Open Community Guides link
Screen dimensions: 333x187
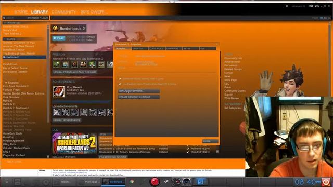tap(235, 91)
